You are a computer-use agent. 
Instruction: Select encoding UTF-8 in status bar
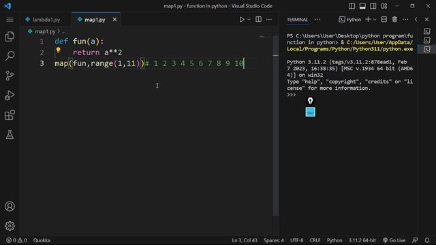[297, 240]
